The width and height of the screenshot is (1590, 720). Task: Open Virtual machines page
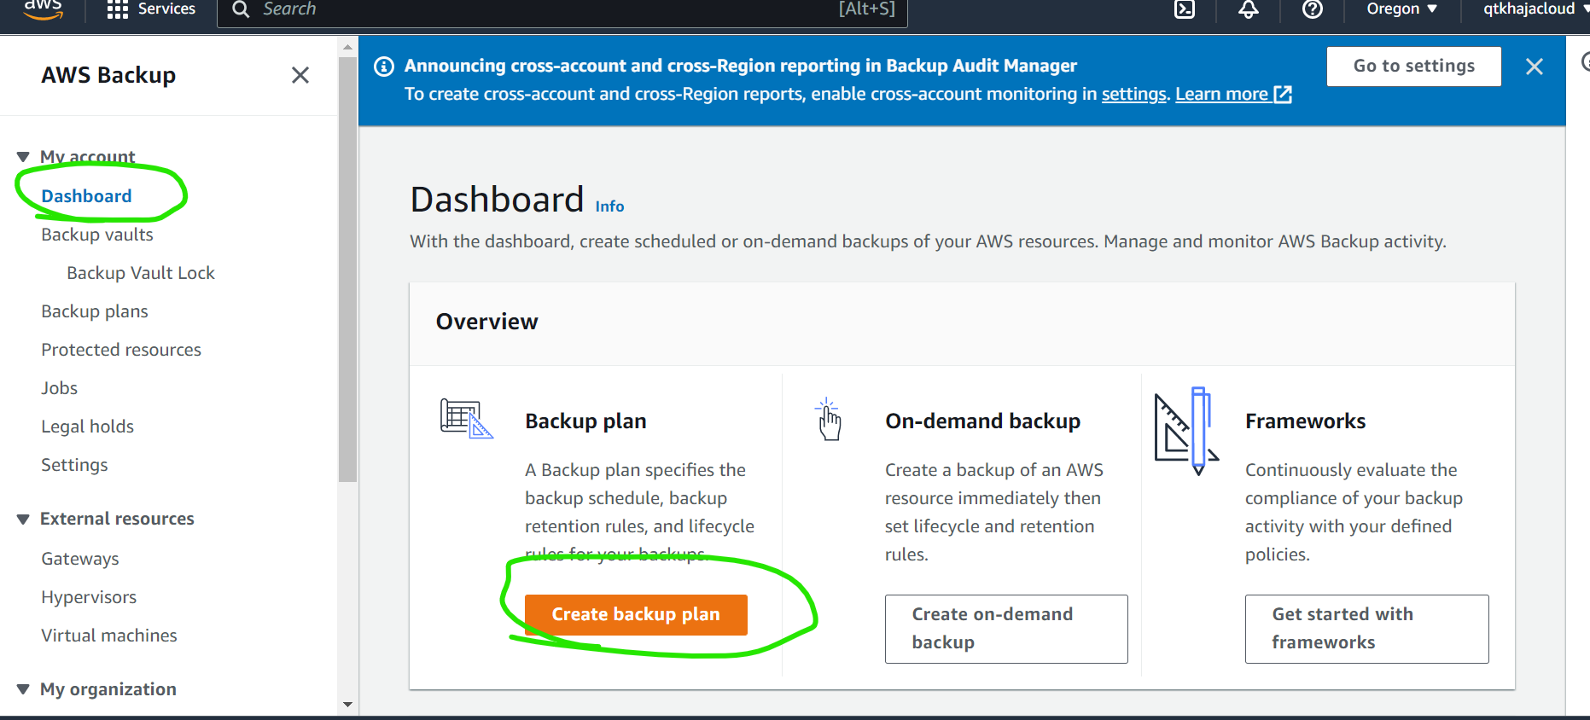click(x=109, y=636)
